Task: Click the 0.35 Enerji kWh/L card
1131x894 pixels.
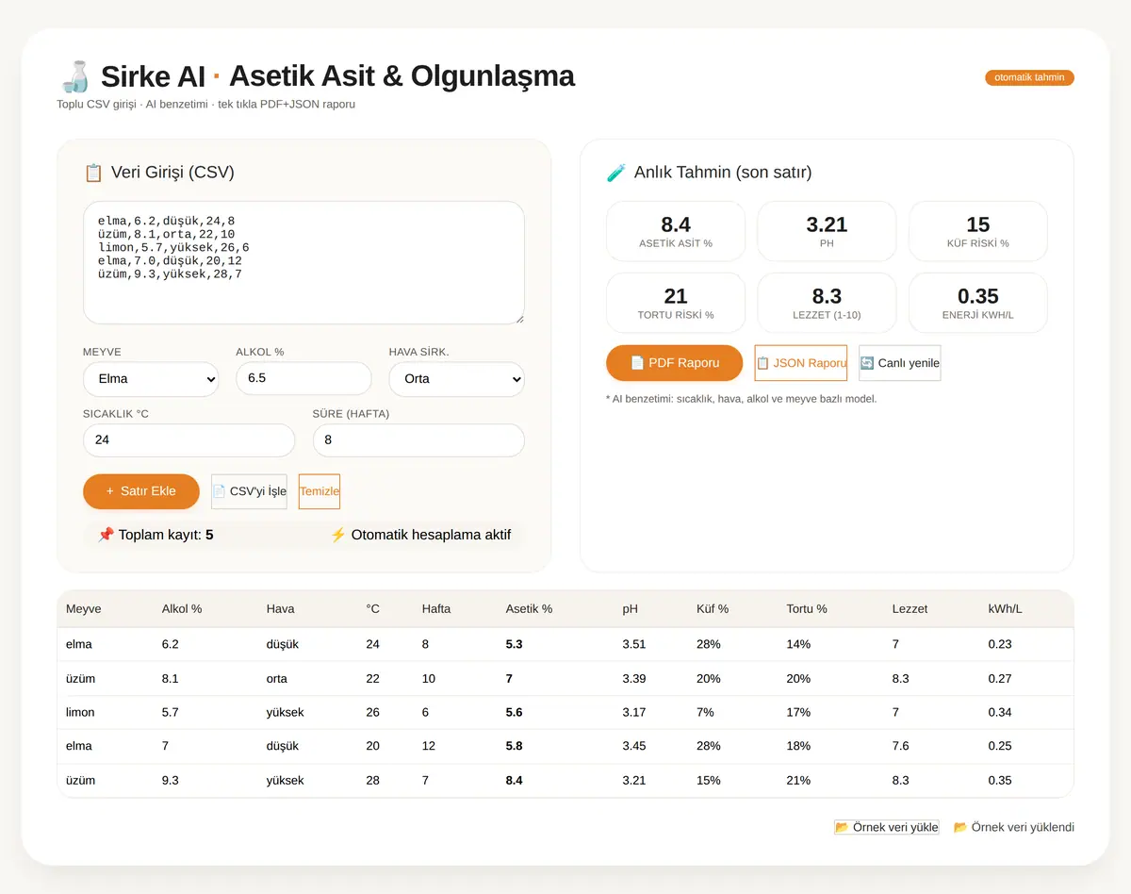Action: 978,303
